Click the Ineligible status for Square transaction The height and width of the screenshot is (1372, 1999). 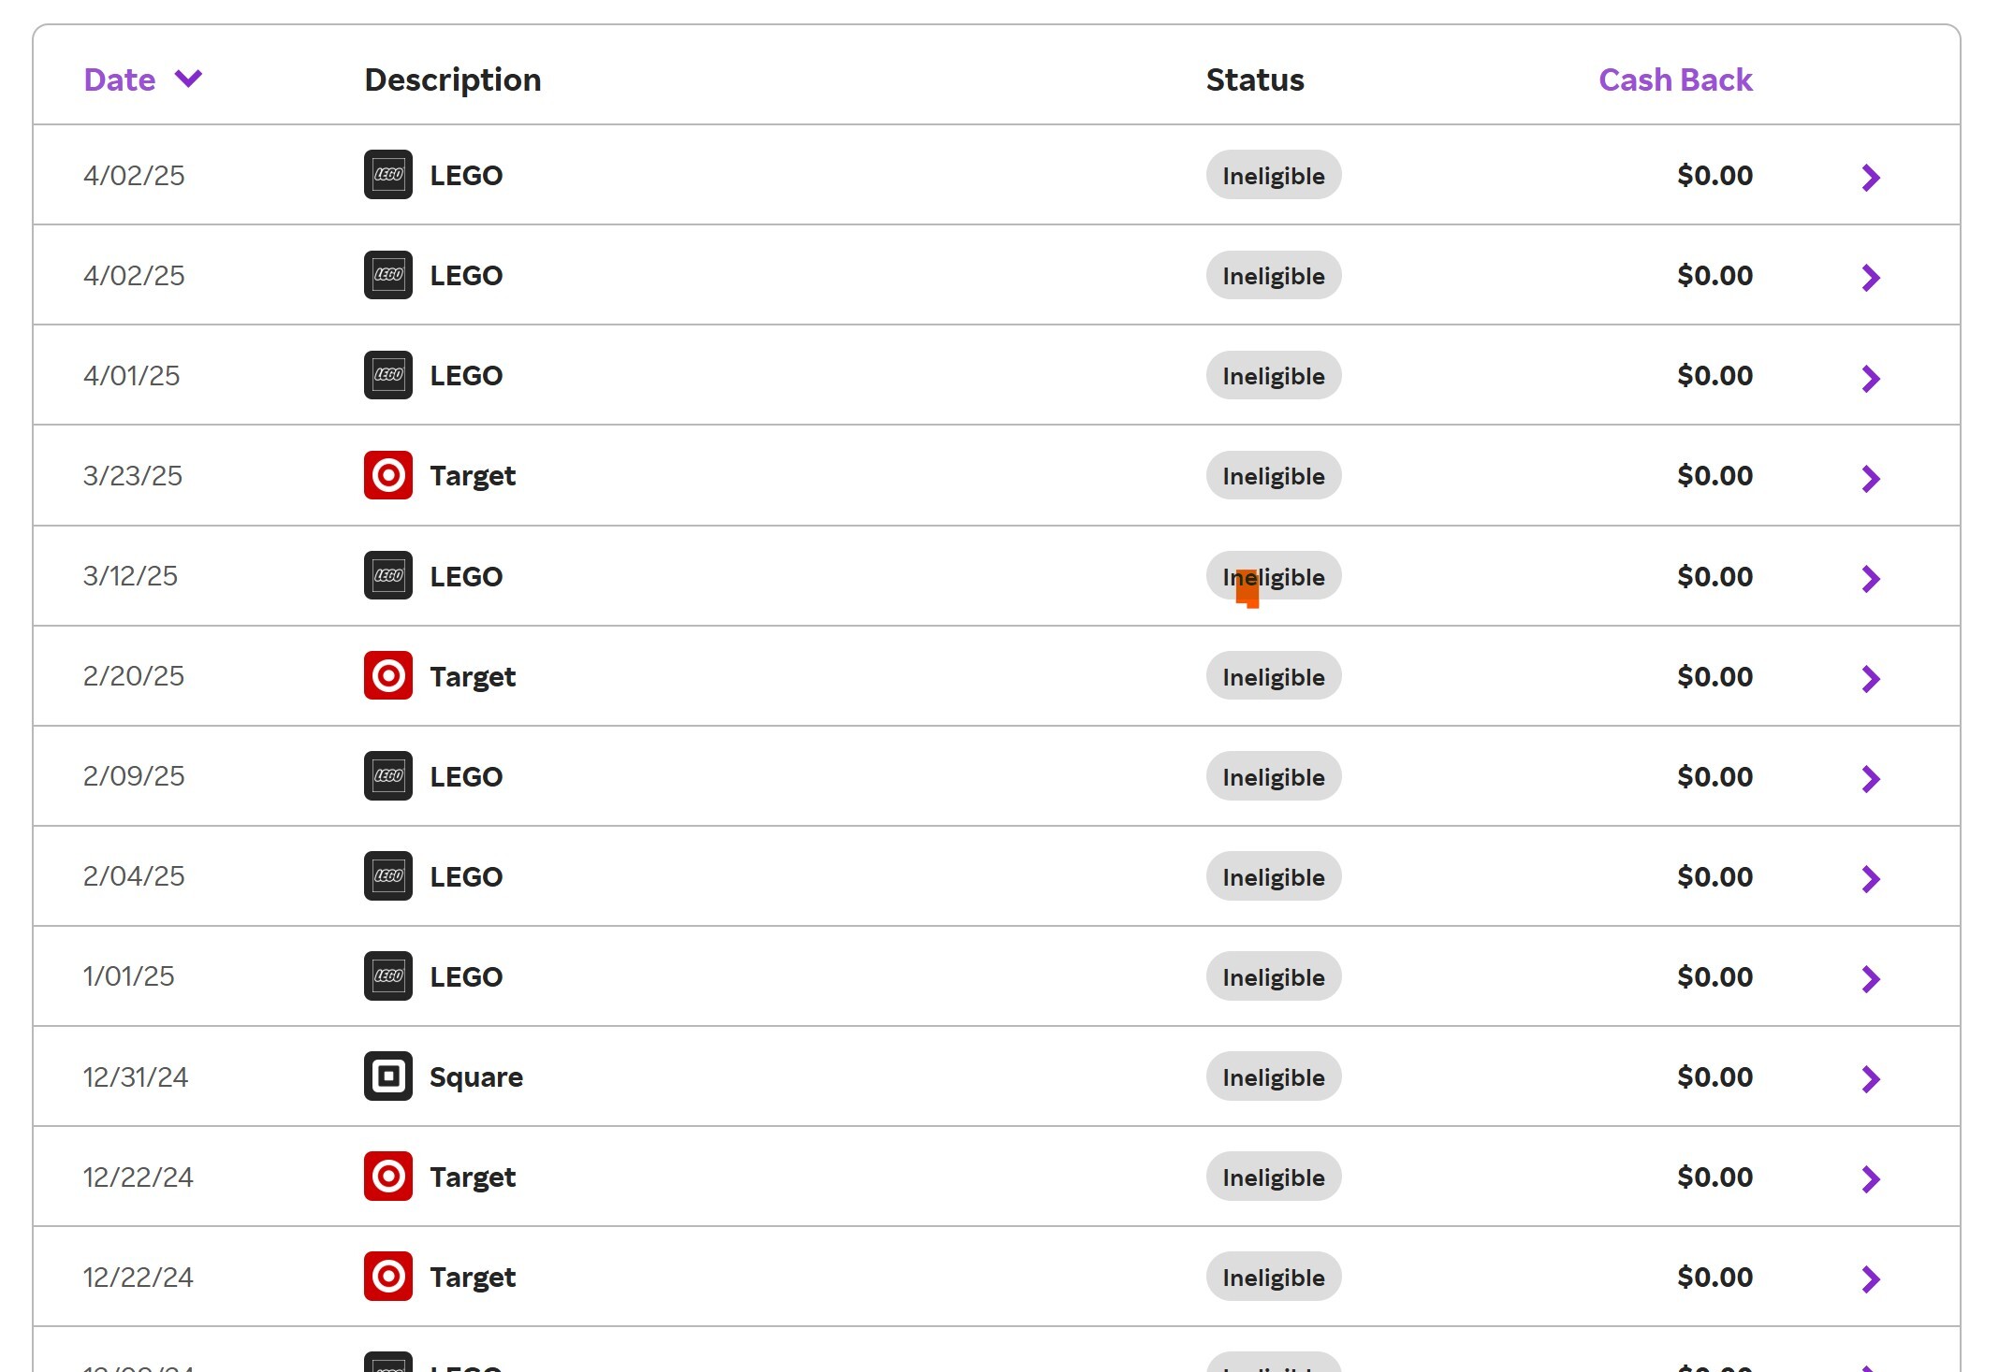[1273, 1076]
